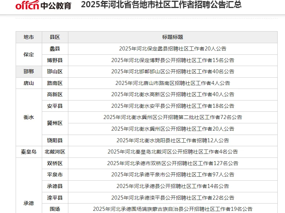Viewport: 285px width, 213px height.
Task: Open the 唐山市路南区招聘4人公告 link
Action: (x=173, y=83)
